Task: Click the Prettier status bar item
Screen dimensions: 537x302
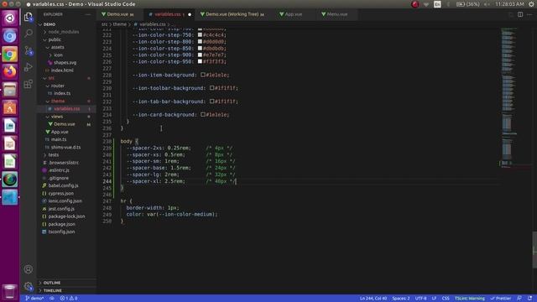Action: 501,299
